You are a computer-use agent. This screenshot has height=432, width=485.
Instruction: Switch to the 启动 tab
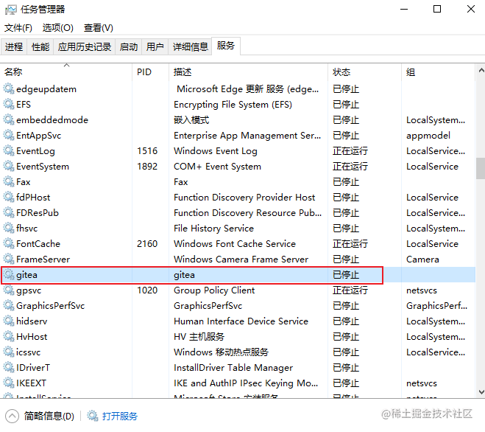click(x=129, y=46)
